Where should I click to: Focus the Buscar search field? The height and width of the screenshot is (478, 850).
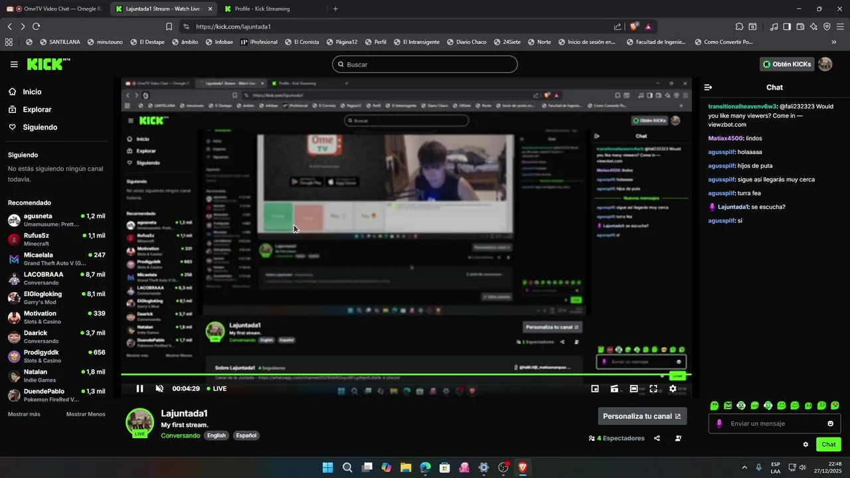425,64
